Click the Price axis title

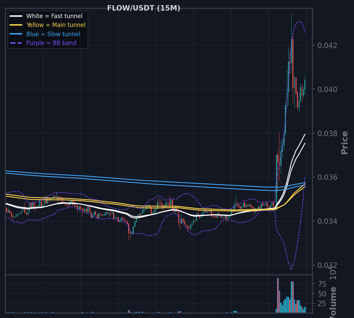point(344,143)
